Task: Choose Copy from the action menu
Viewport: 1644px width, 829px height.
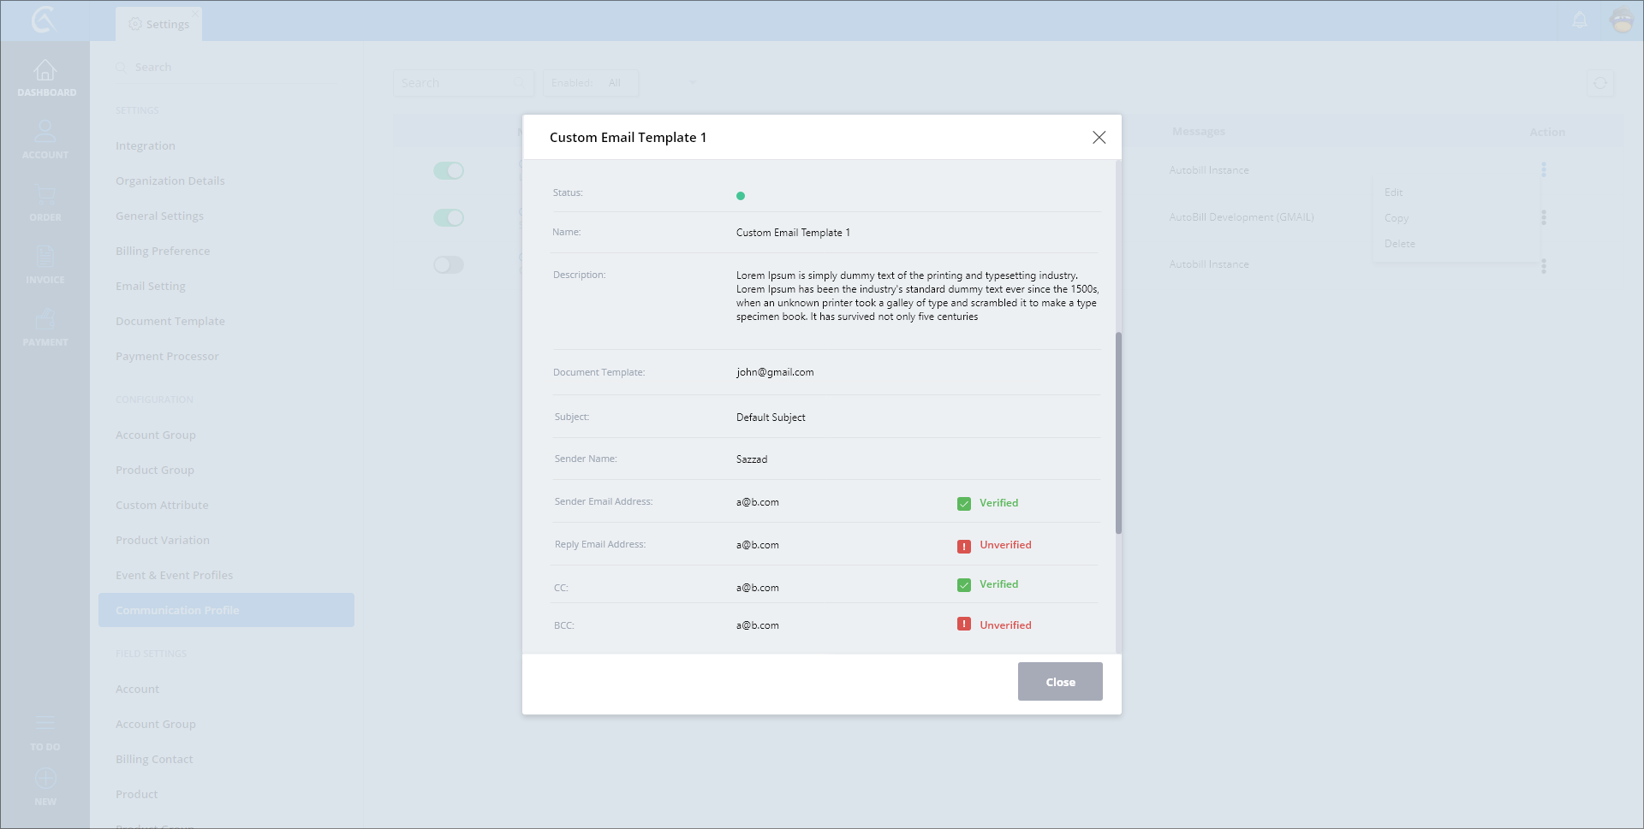Action: (1397, 218)
